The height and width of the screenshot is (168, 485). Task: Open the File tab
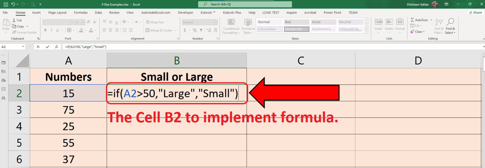tap(5, 13)
